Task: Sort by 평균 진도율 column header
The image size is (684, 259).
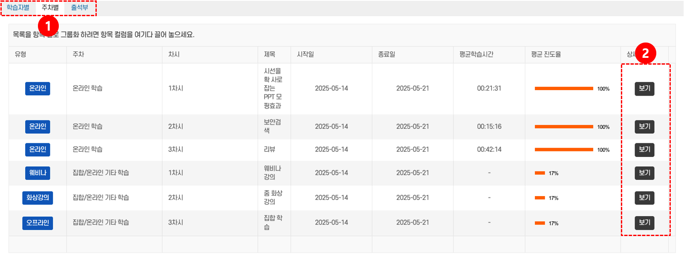Action: (x=546, y=54)
